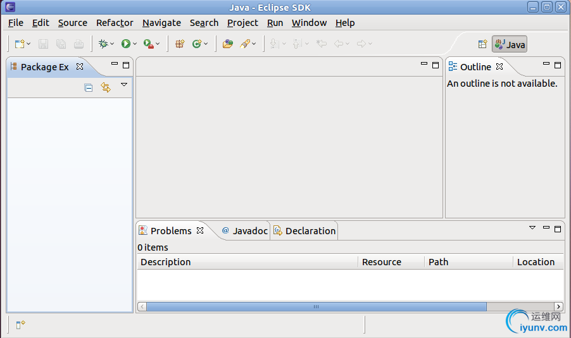This screenshot has width=571, height=338.
Task: Click the Run External Tools icon
Action: [x=149, y=44]
